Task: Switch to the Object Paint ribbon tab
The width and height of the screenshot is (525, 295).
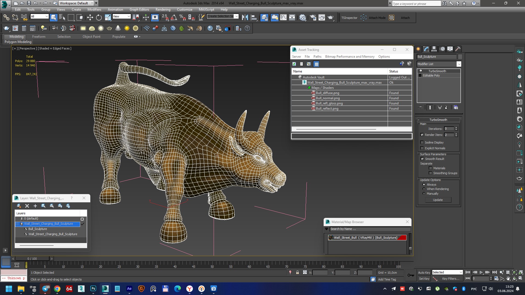Action: [91, 37]
